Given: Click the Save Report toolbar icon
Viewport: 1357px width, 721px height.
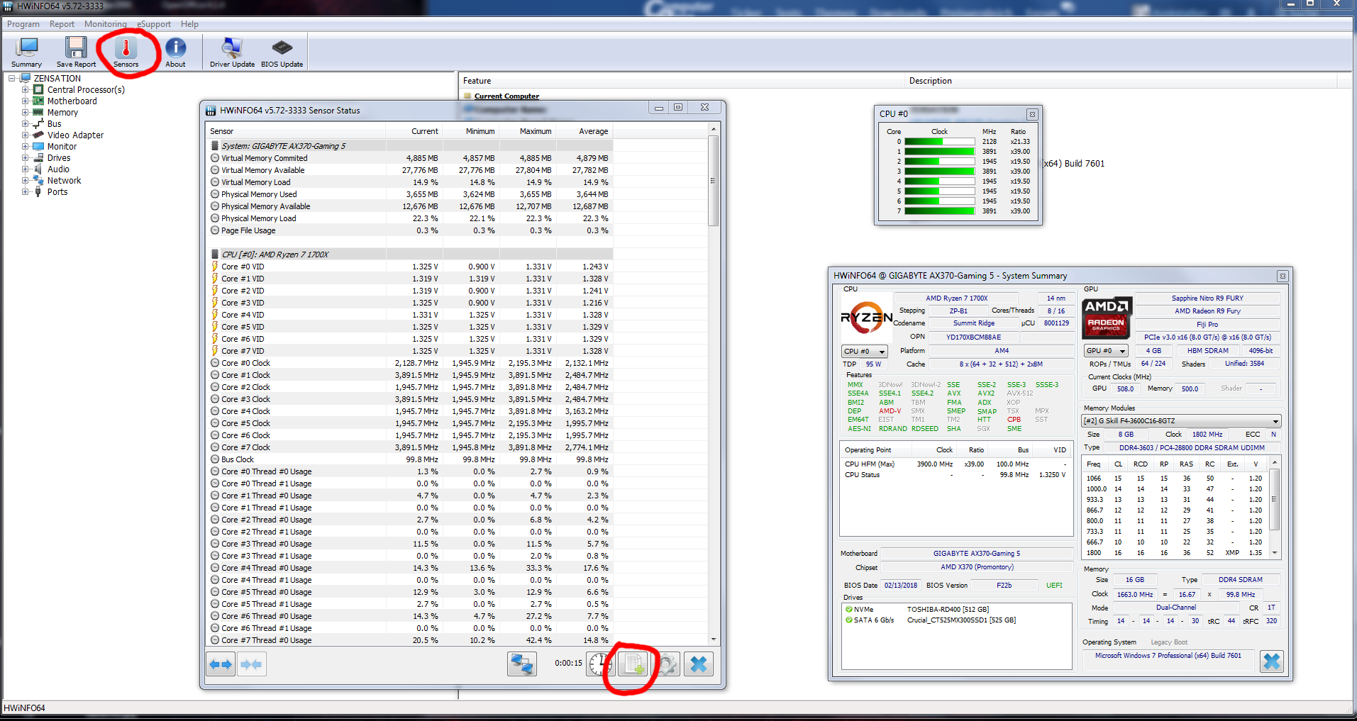Looking at the screenshot, I should coord(76,52).
